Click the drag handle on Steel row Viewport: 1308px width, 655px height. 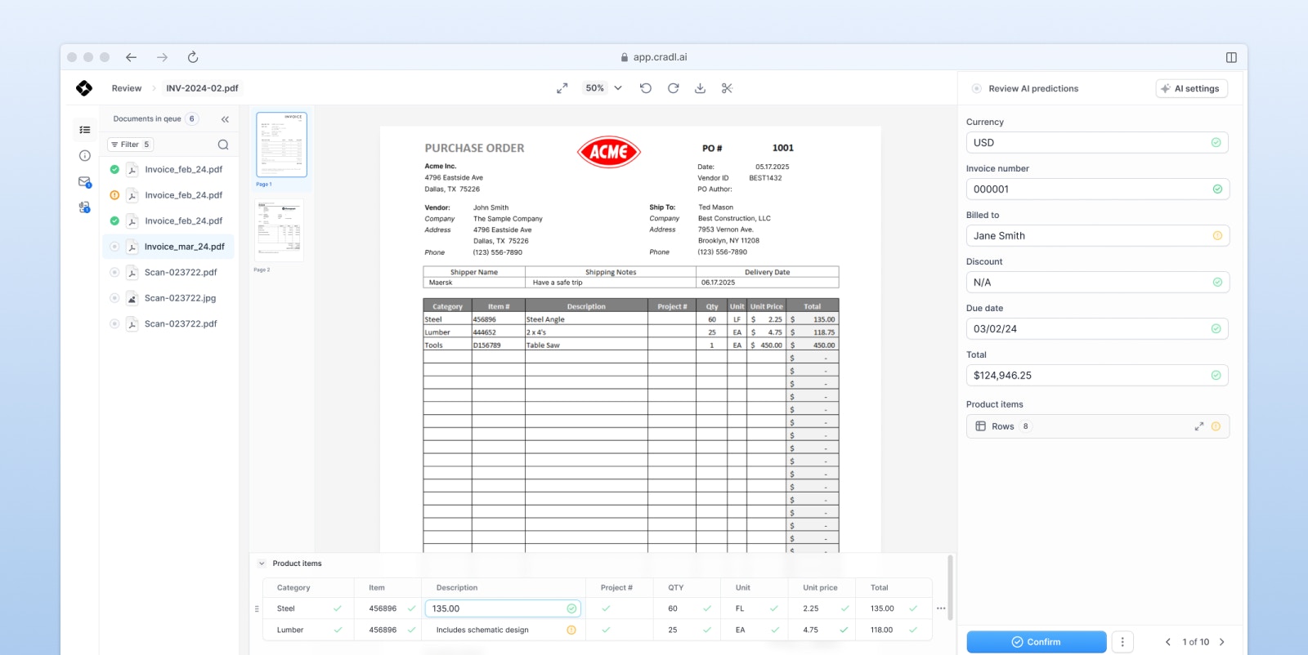tap(257, 608)
